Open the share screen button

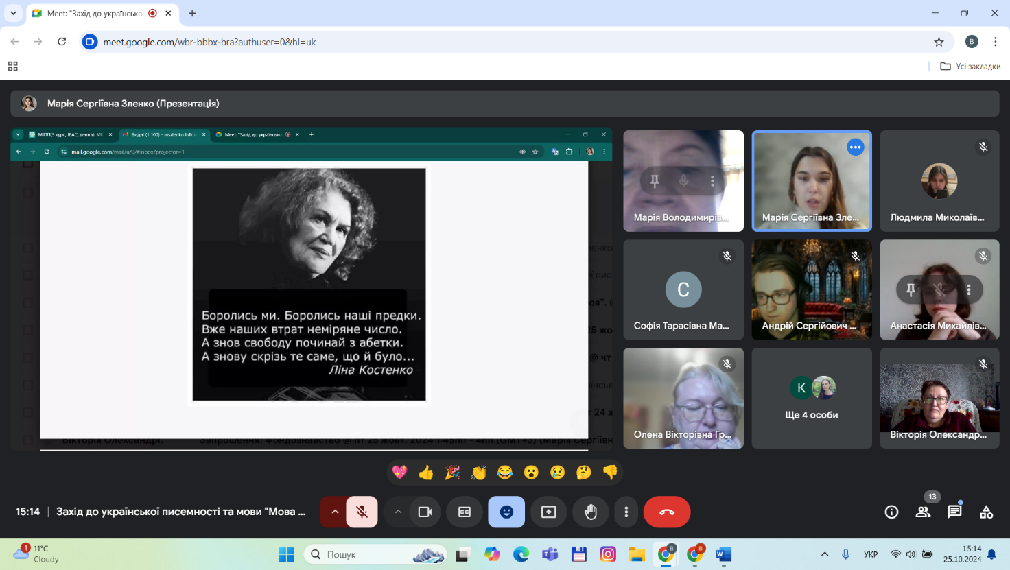[549, 512]
